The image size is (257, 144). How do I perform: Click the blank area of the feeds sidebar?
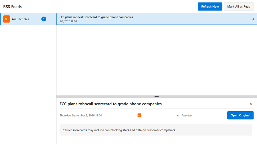tap(28, 85)
